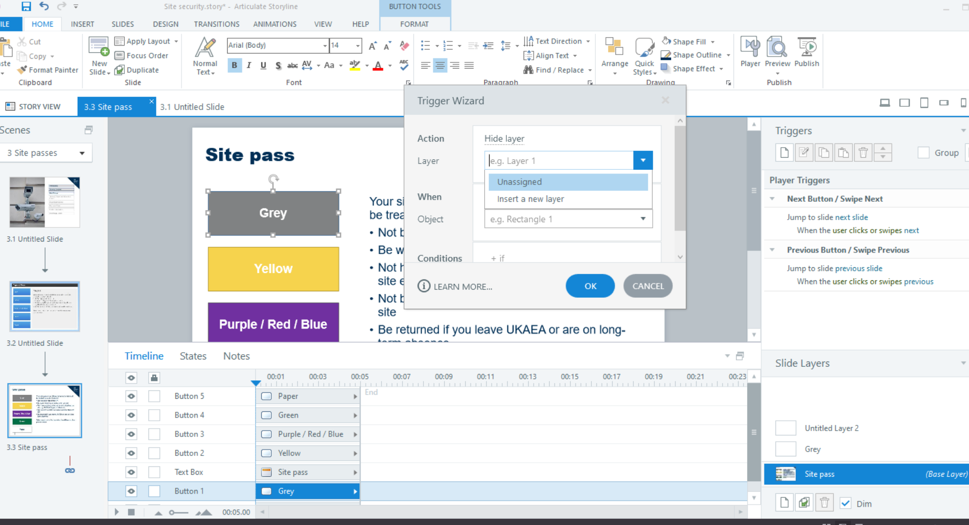Undo the last action
This screenshot has height=525, width=969.
44,6
